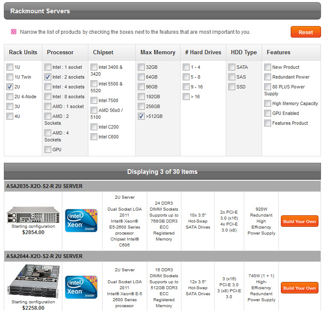
Task: Check AMD : 1 socket processor
Action: pyautogui.click(x=48, y=106)
